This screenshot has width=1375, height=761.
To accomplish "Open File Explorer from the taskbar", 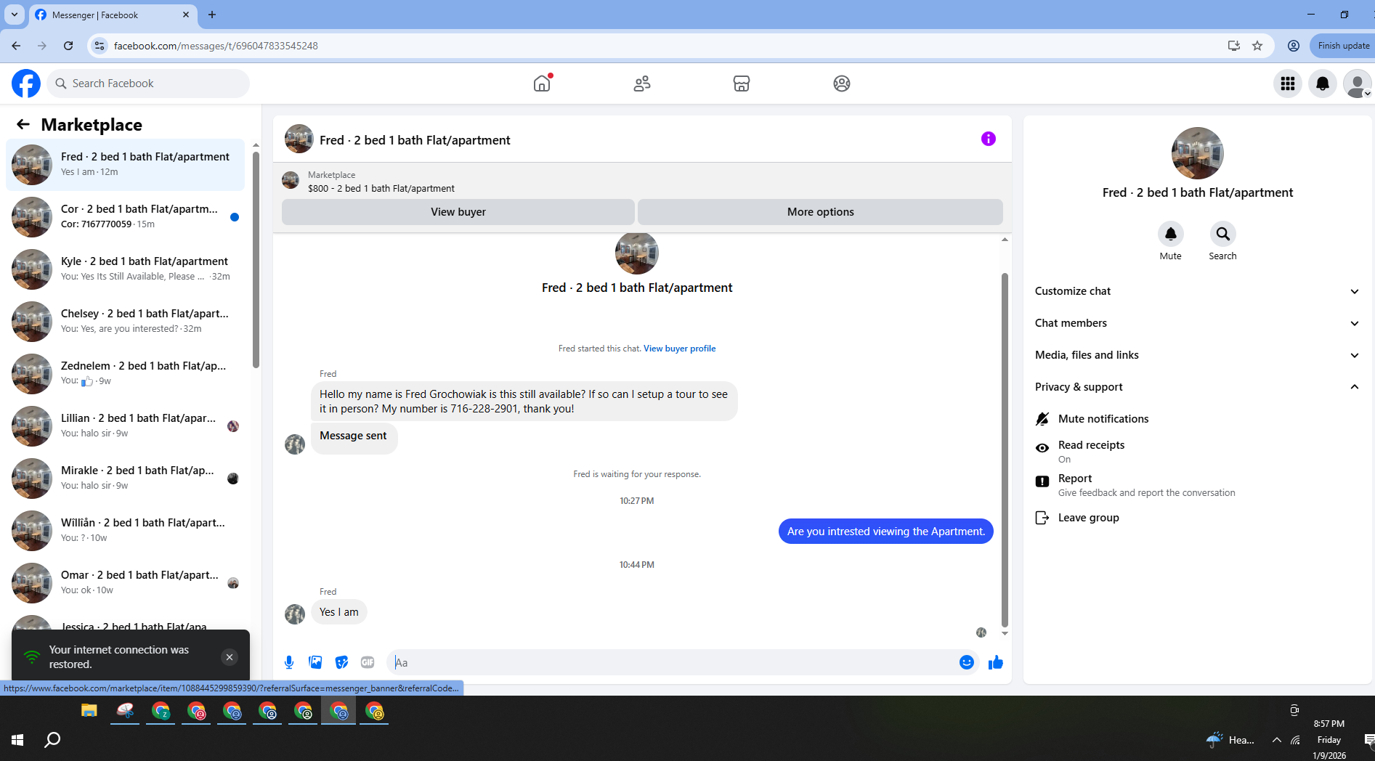I will pyautogui.click(x=89, y=711).
